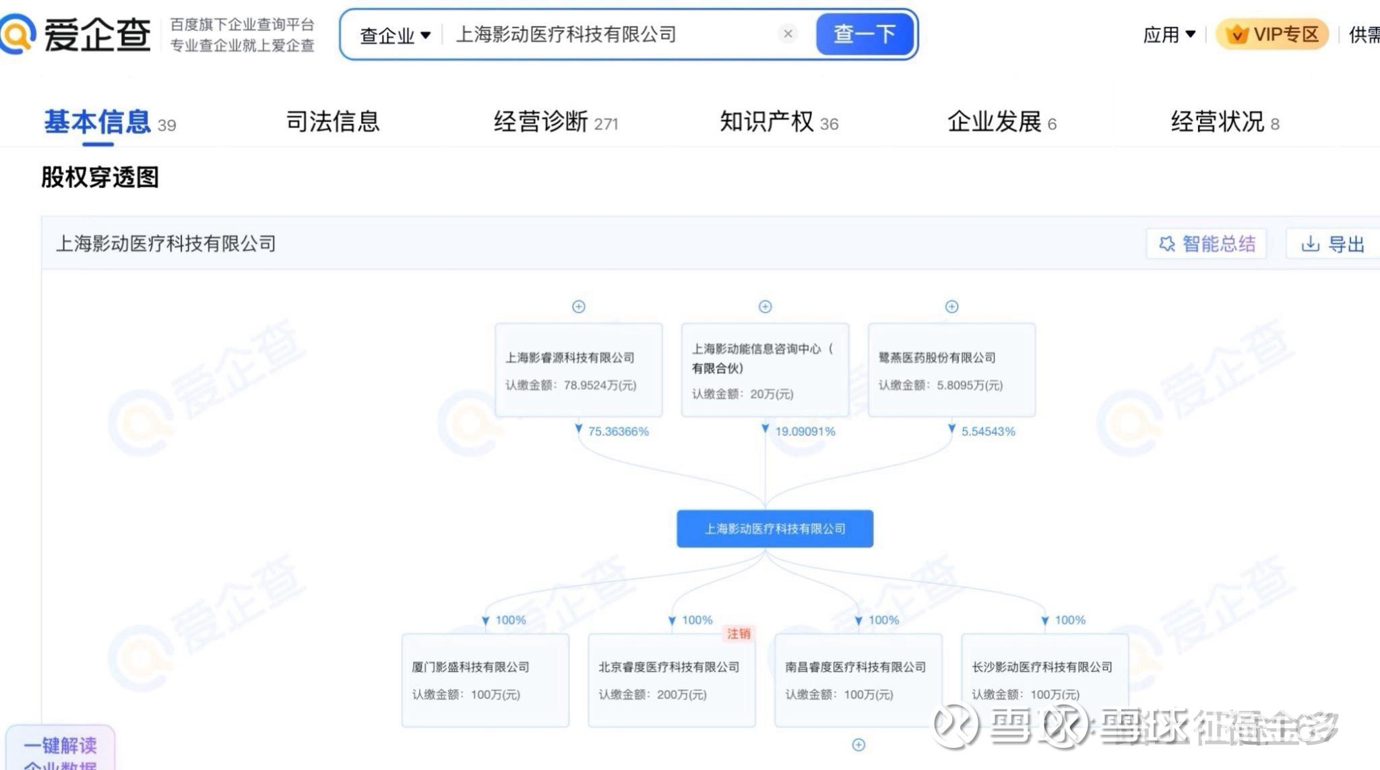
Task: Open the 北京睿度医疗科技有限公司 card marked 注销
Action: tap(671, 679)
